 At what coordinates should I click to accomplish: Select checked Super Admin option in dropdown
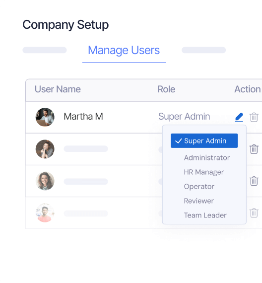pyautogui.click(x=204, y=141)
